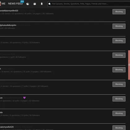
Task: Toggle Blocking on the 33 followers user
Action: 119,41
